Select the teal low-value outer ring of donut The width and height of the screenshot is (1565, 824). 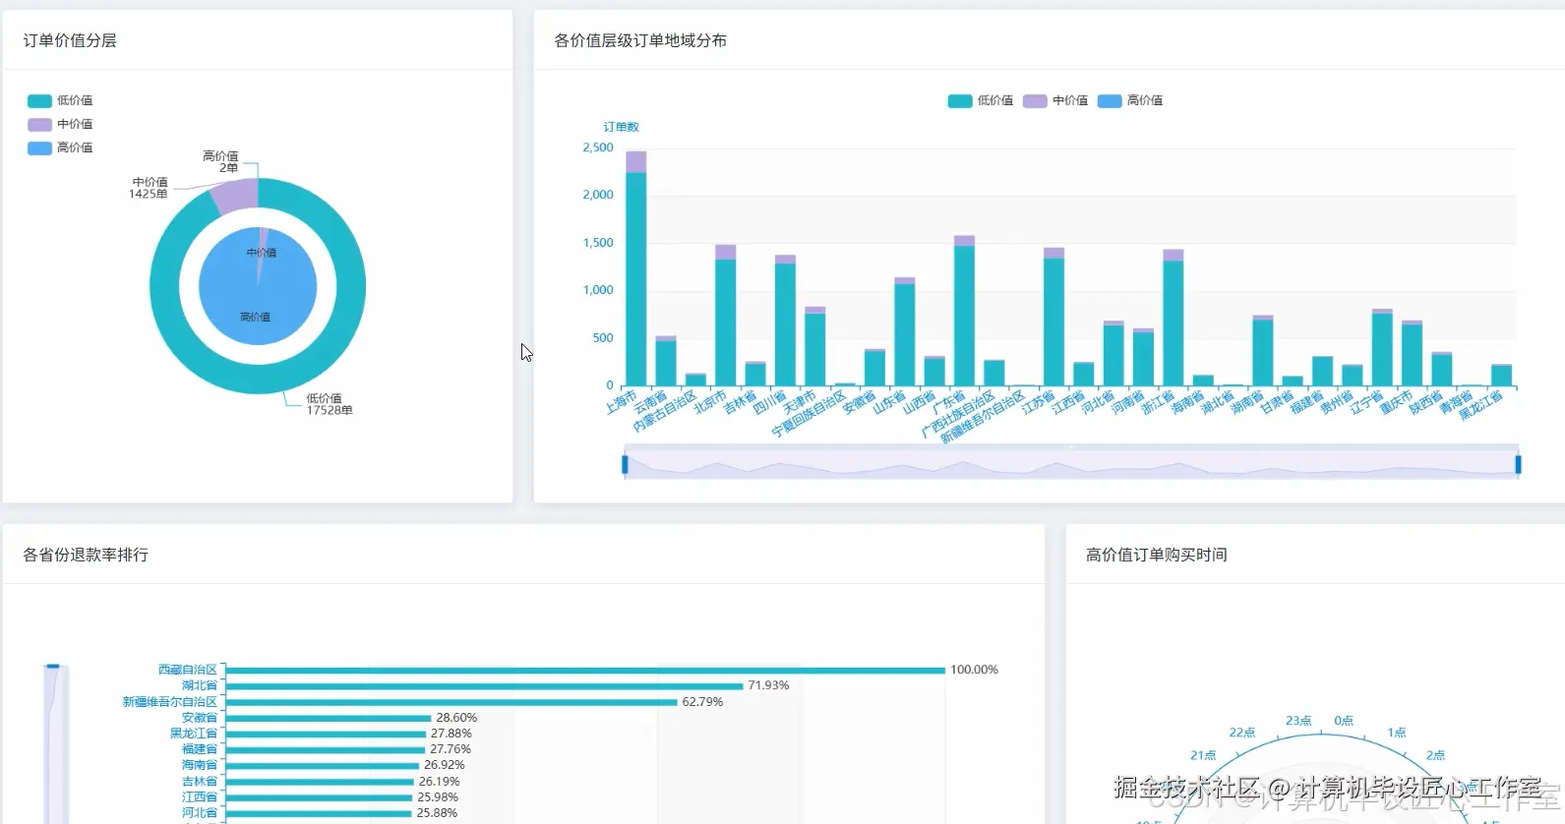(349, 286)
